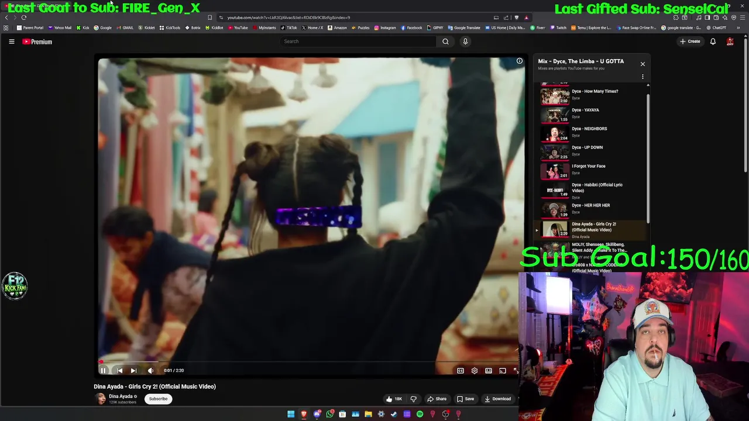Open the Windows Start menu

point(291,414)
